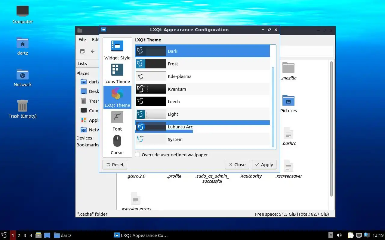The image size is (385, 240).
Task: Open the Font settings section
Action: pos(117,121)
